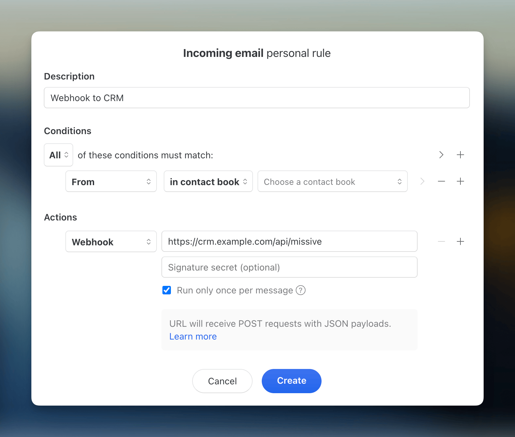Image resolution: width=515 pixels, height=437 pixels.
Task: Click the minus icon in the Webhook action row
Action: 441,241
